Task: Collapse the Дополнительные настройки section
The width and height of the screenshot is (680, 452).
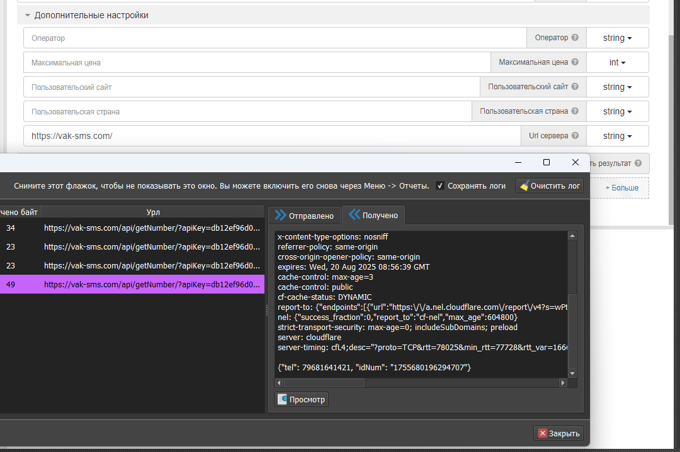Action: point(28,15)
